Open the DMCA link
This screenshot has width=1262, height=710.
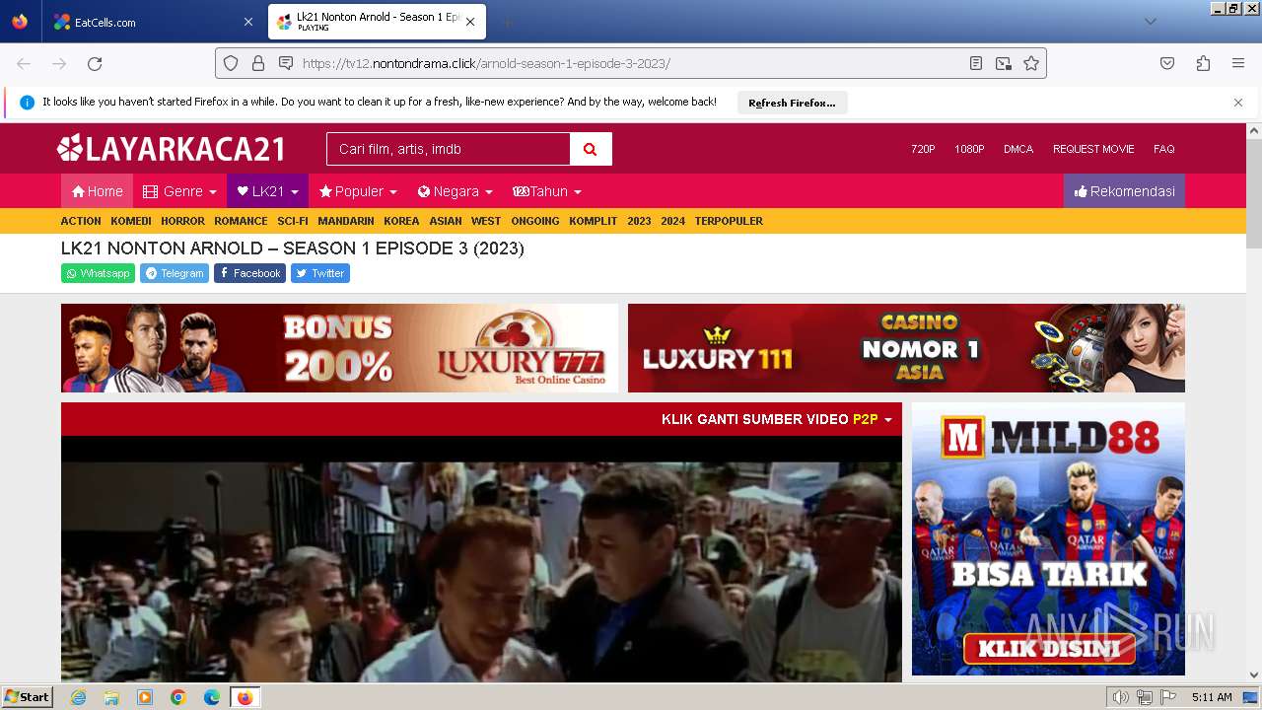[x=1018, y=149]
